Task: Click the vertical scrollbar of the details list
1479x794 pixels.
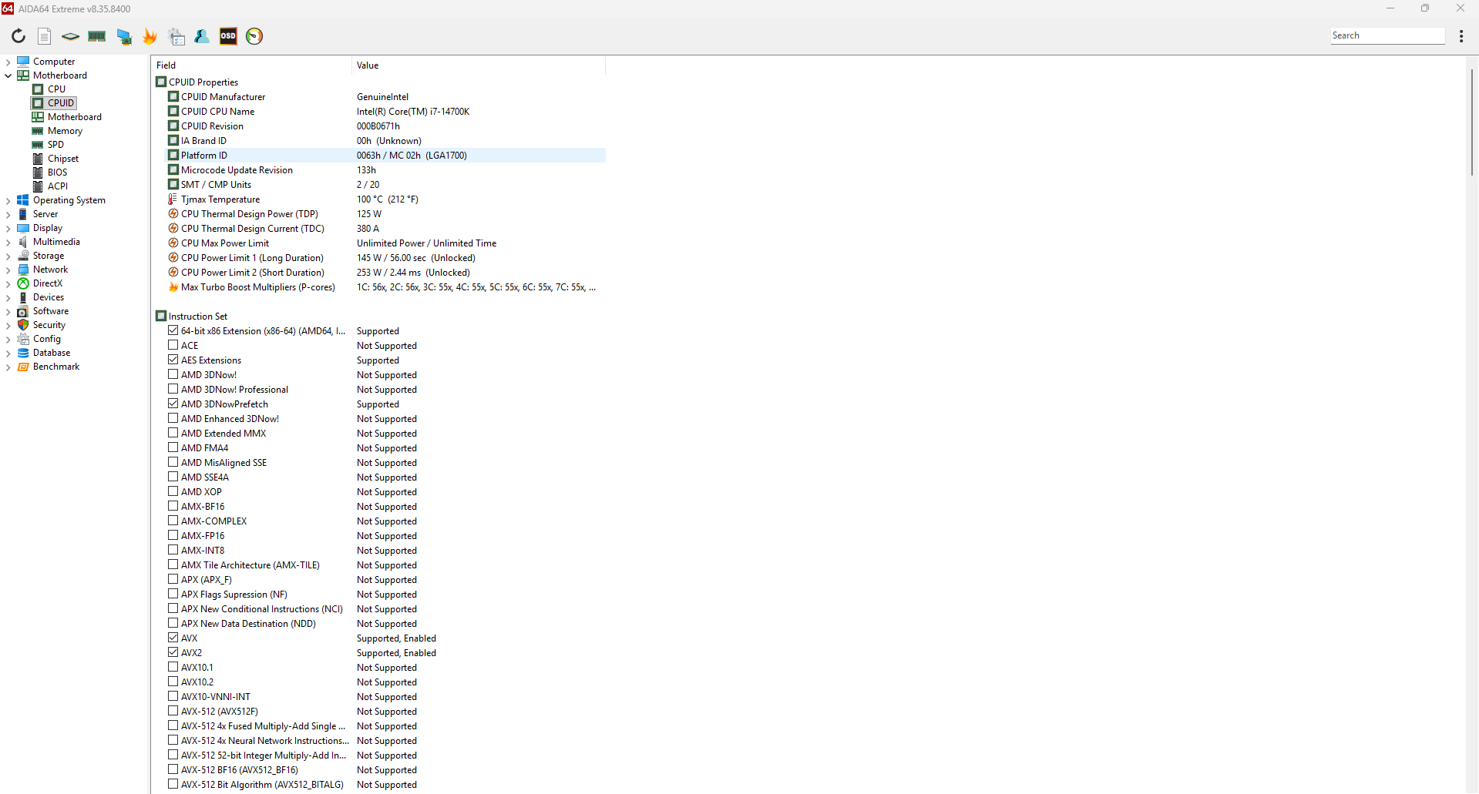Action: (x=1471, y=123)
